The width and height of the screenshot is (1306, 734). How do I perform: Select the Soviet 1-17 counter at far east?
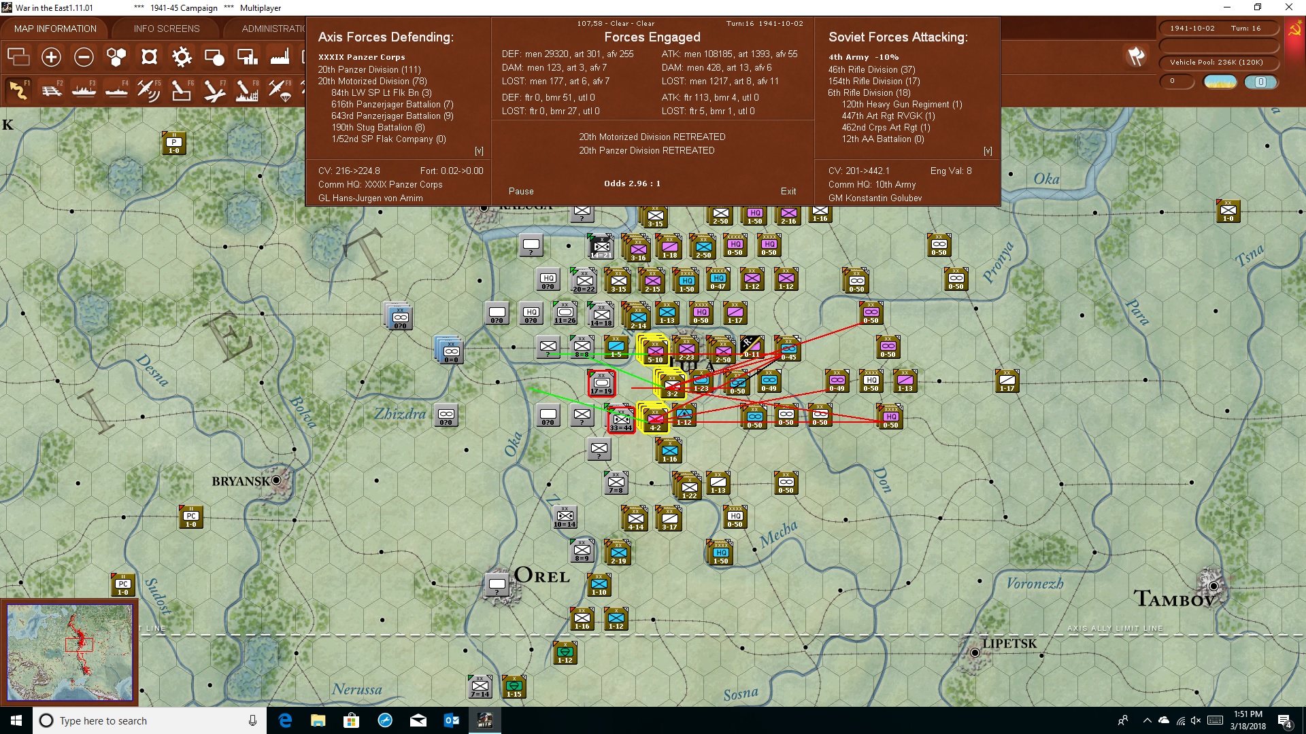click(1007, 381)
